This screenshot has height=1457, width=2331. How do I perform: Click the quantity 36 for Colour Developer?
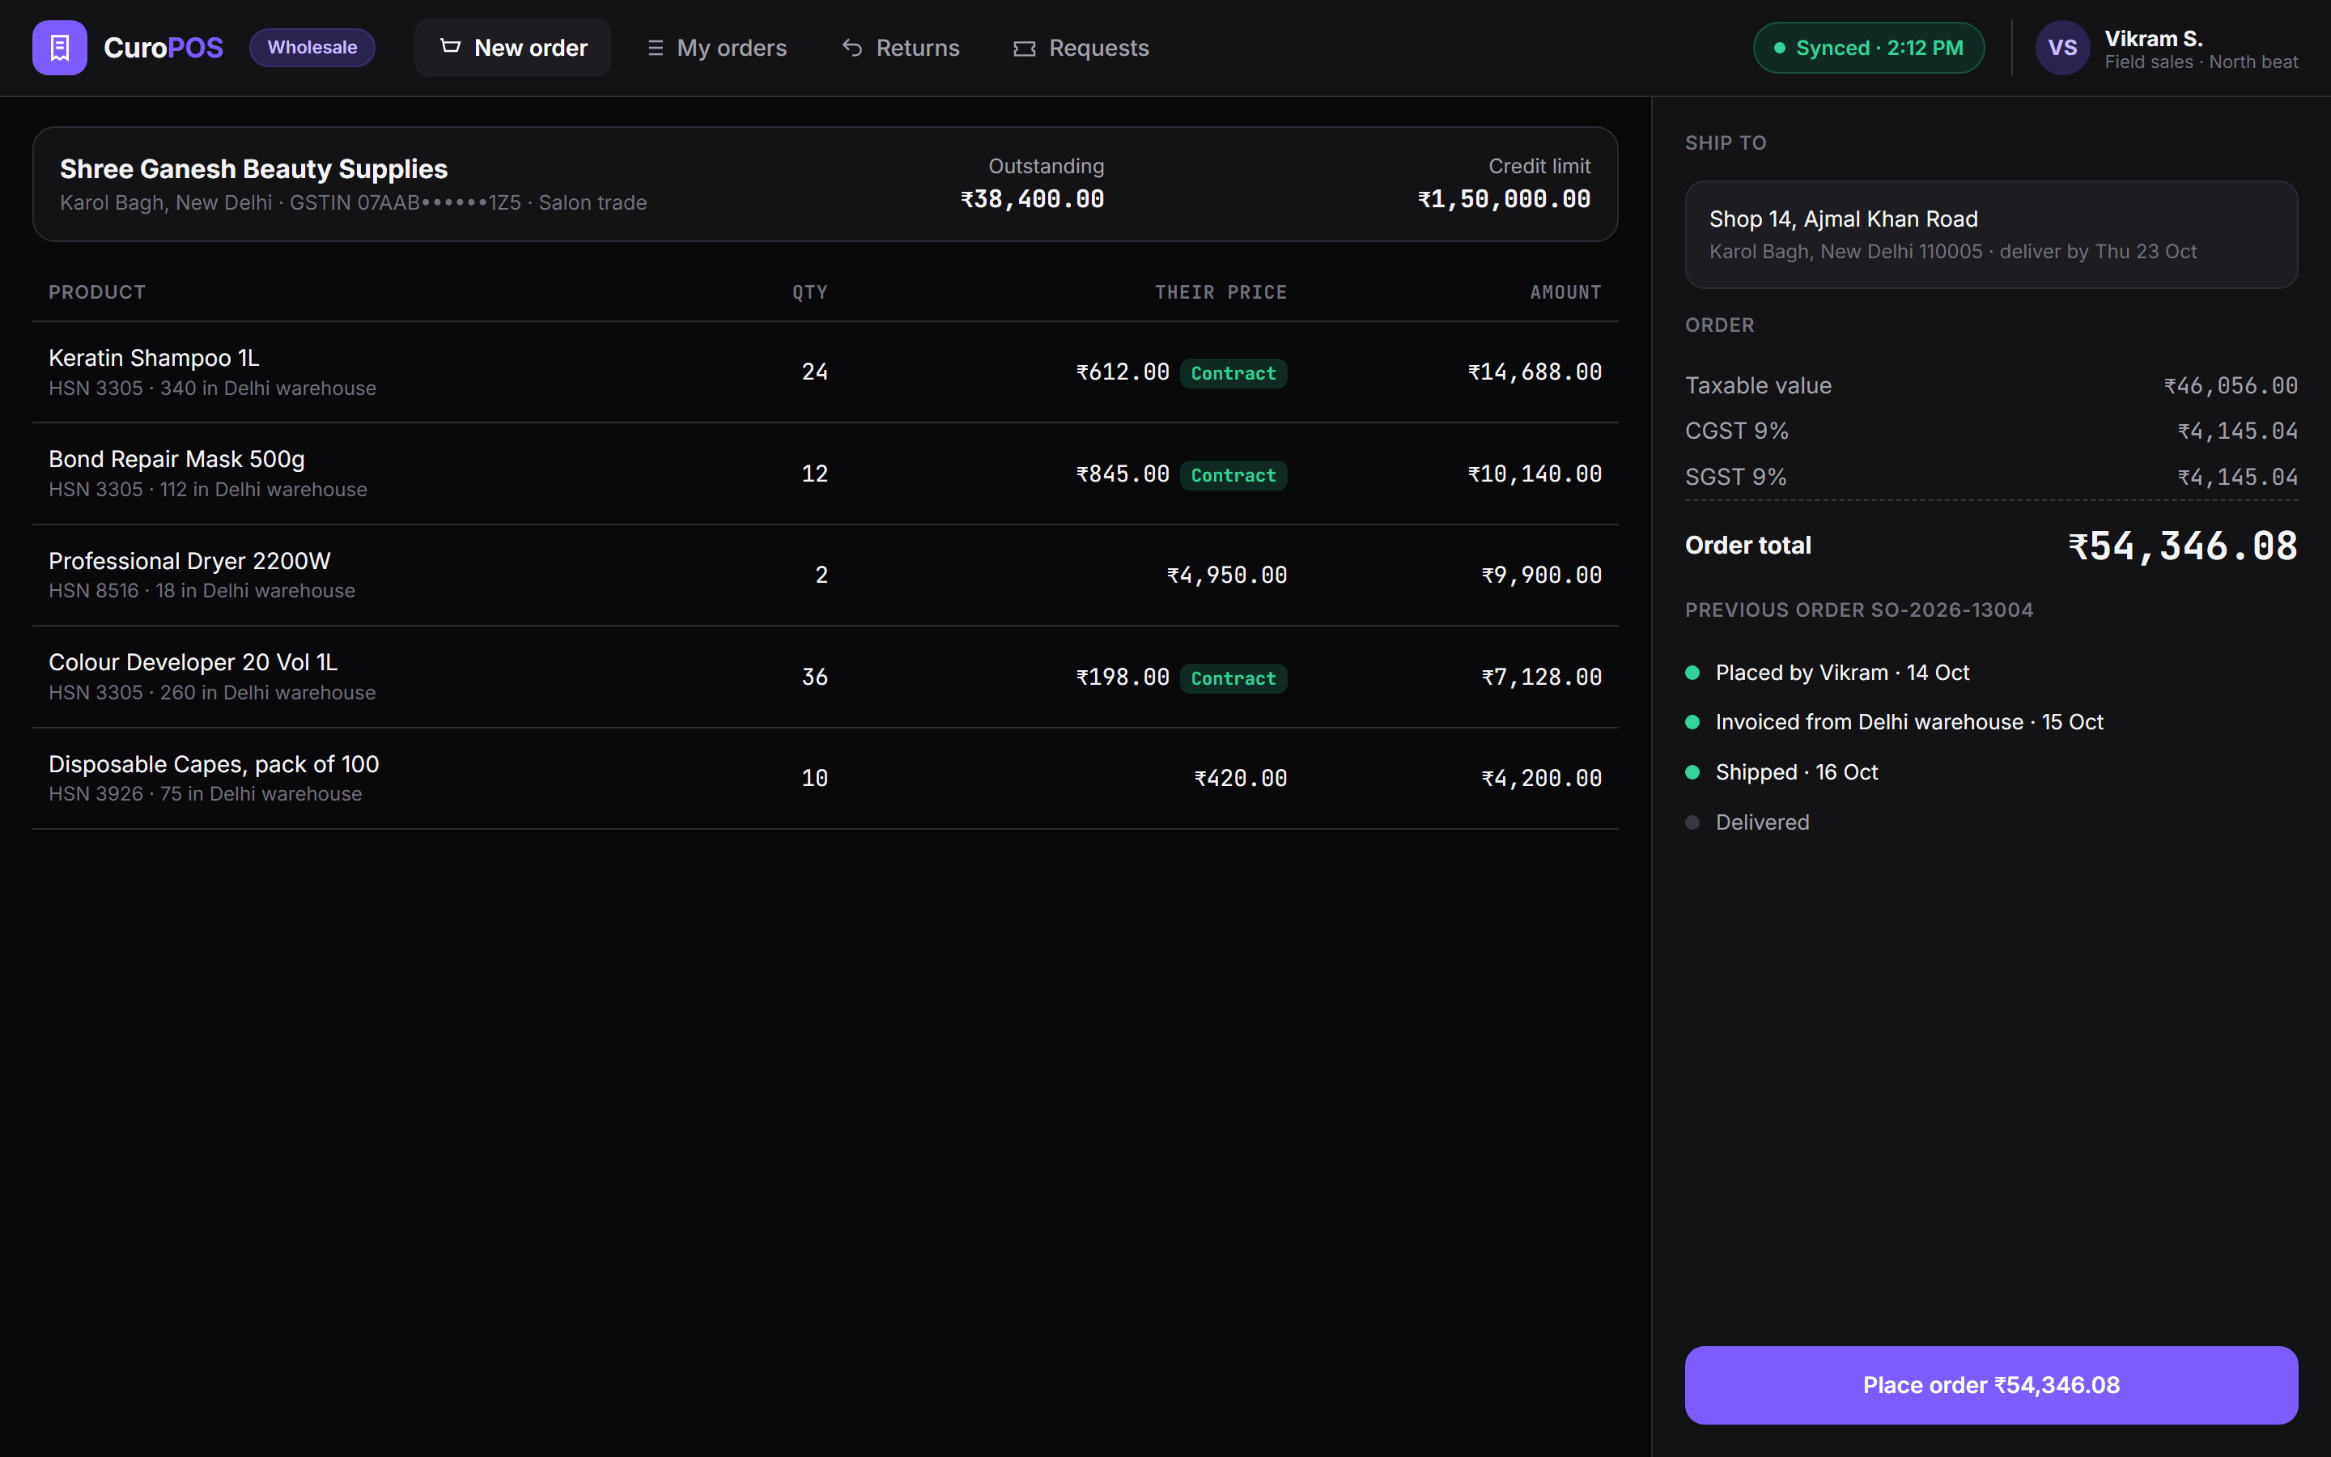(814, 678)
